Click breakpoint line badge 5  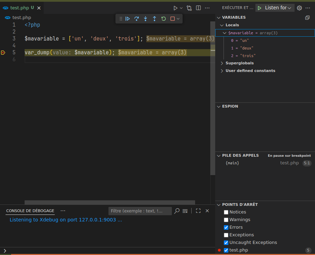click(x=308, y=250)
